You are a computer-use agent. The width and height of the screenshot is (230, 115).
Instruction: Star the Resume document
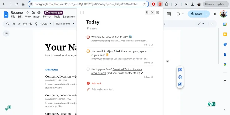28,13
